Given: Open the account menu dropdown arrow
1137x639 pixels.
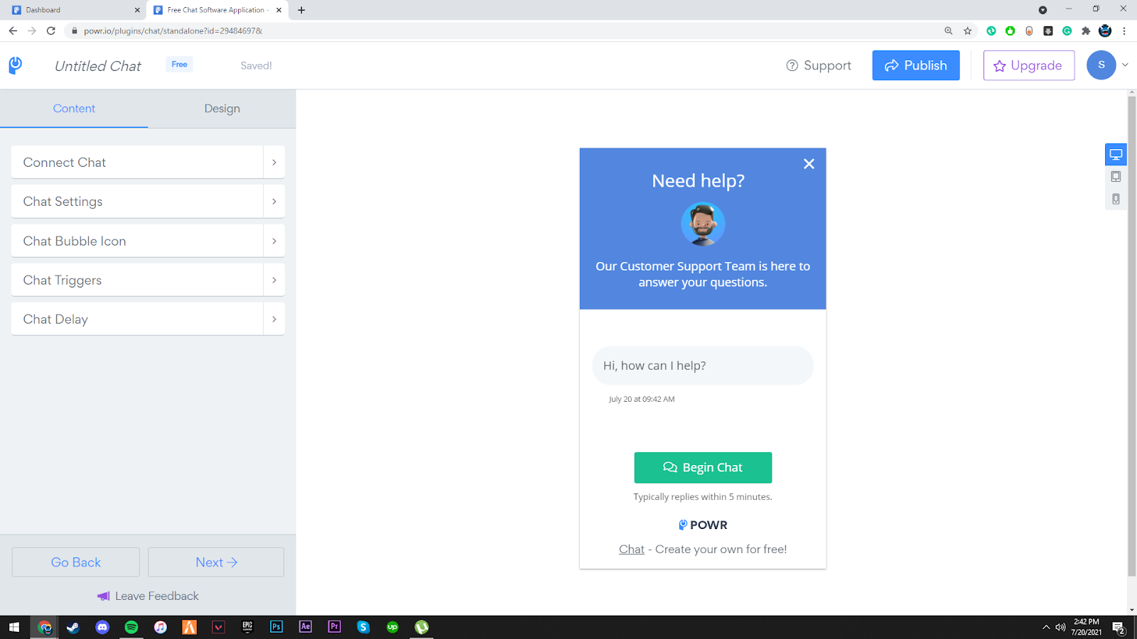Looking at the screenshot, I should (1125, 65).
